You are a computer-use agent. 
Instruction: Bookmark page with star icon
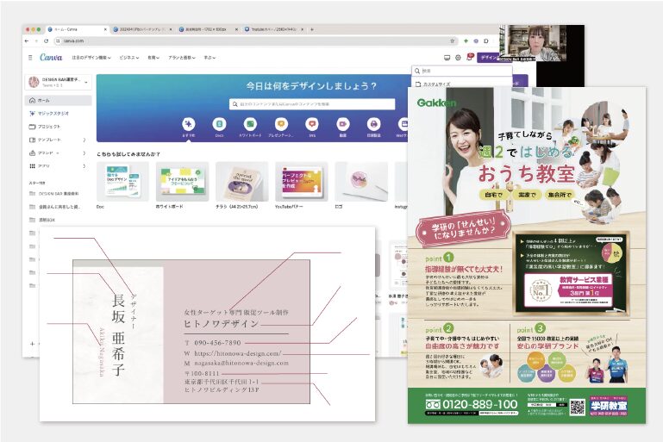coord(453,40)
